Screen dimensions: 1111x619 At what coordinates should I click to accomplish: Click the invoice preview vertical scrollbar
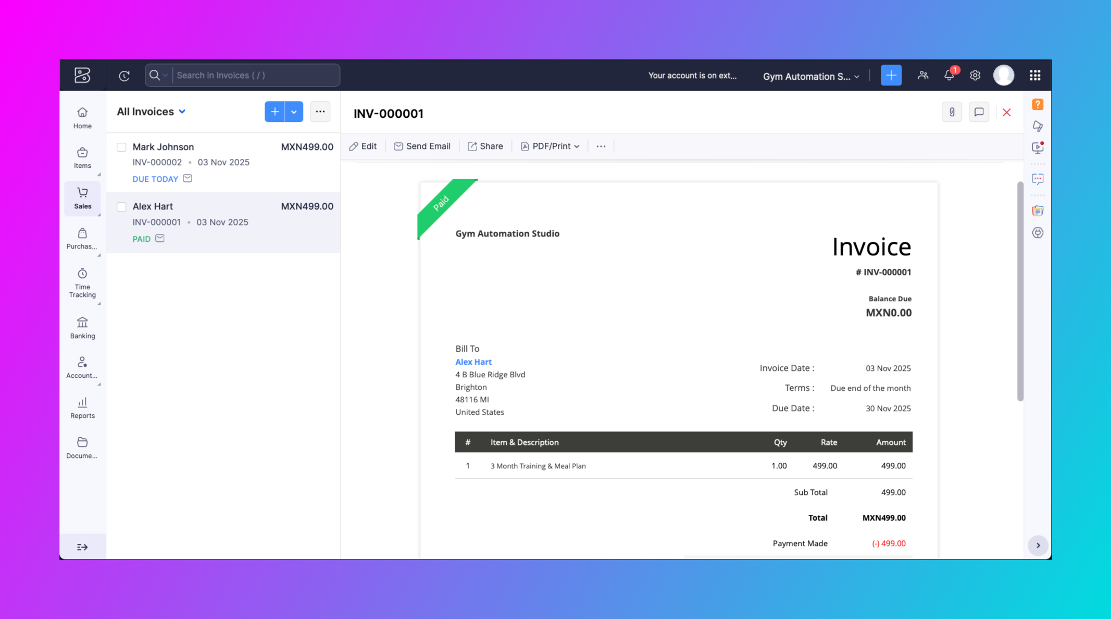(x=1020, y=292)
